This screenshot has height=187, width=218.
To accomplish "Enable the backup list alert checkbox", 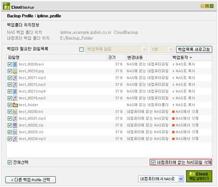I will pyautogui.click(x=82, y=49).
